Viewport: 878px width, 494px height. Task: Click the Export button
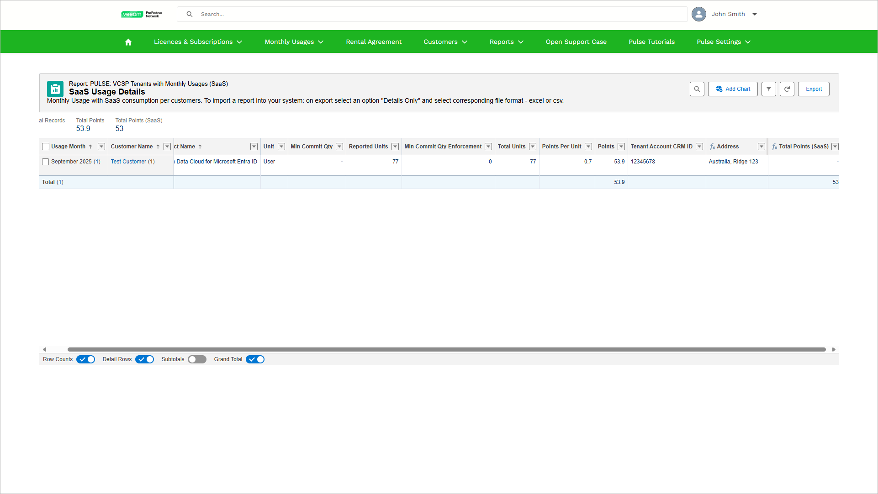point(814,89)
